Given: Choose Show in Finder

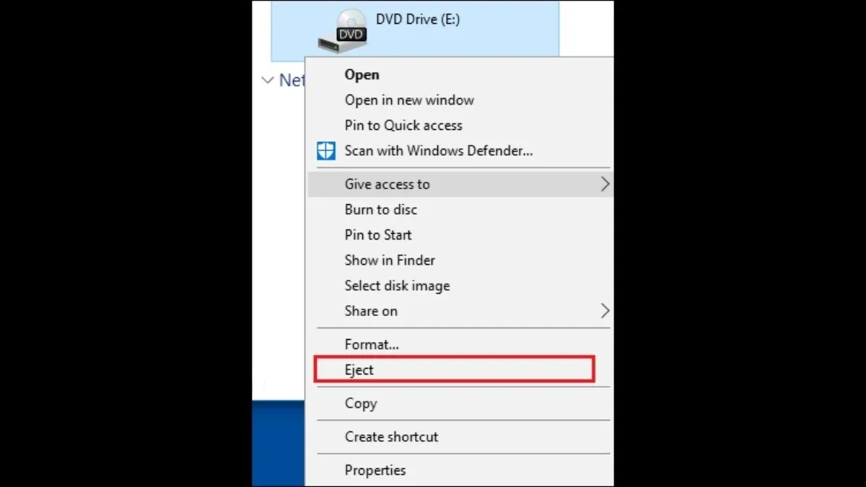Looking at the screenshot, I should coord(390,260).
